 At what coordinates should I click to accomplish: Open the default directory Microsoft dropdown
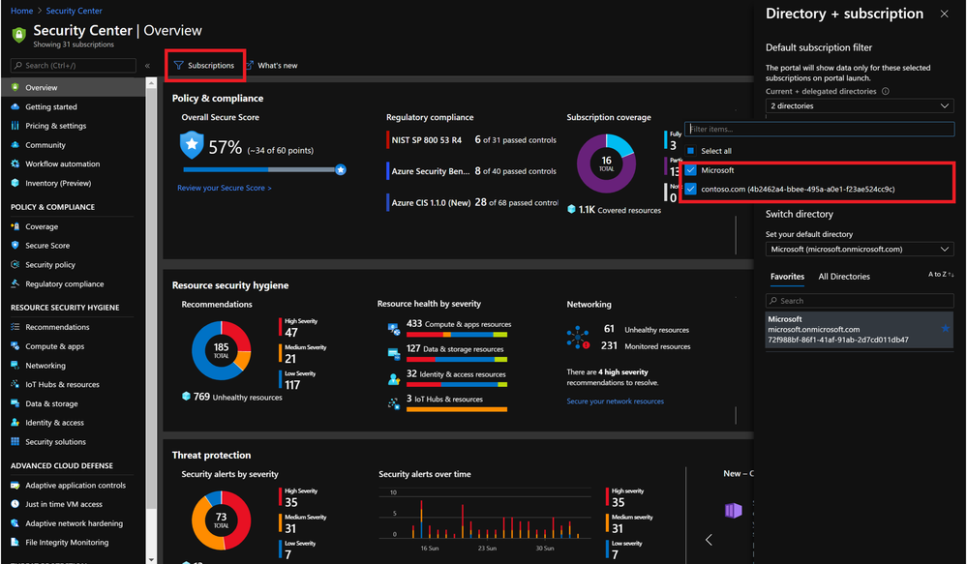[860, 249]
